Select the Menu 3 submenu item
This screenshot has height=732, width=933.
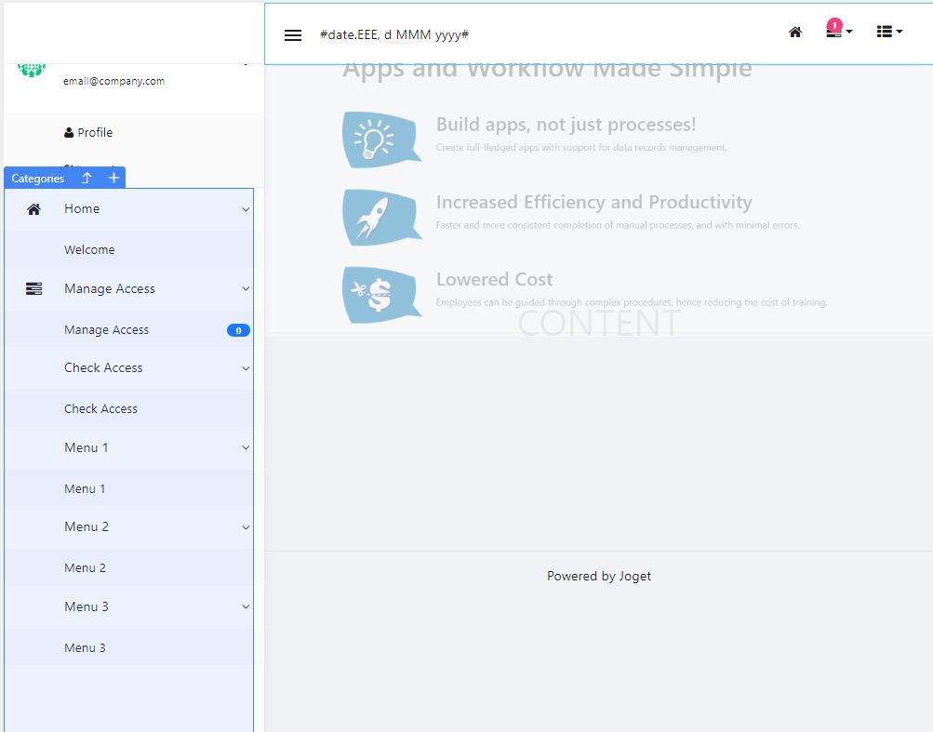pos(129,647)
